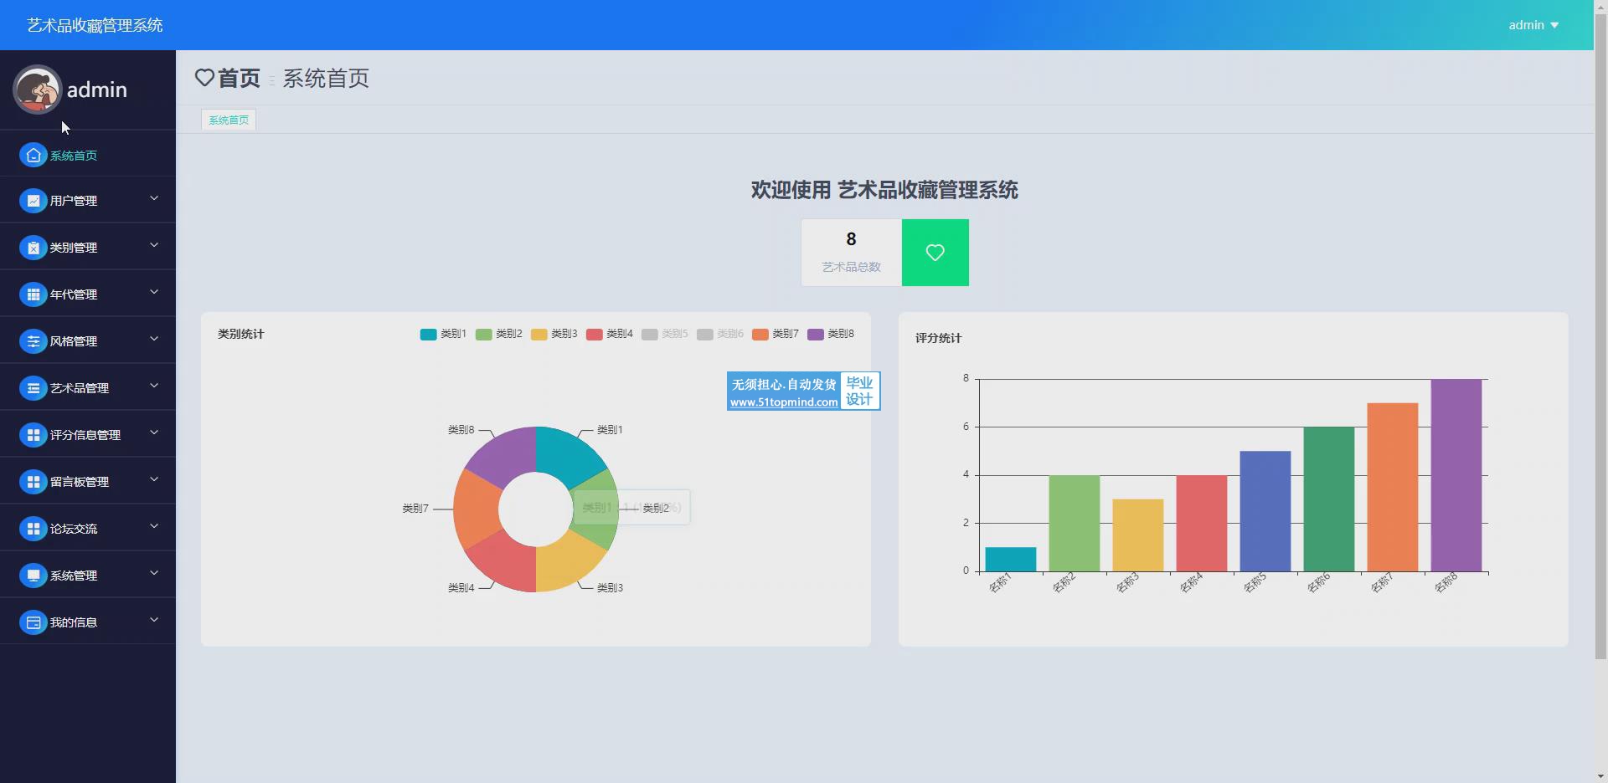Click the 风格管理 sliders icon
1608x783 pixels.
(33, 341)
